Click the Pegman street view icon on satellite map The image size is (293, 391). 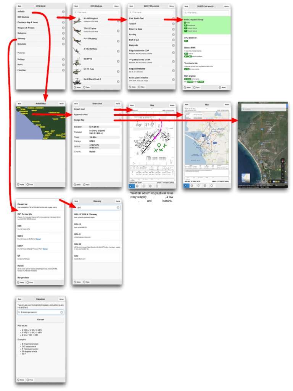click(270, 181)
